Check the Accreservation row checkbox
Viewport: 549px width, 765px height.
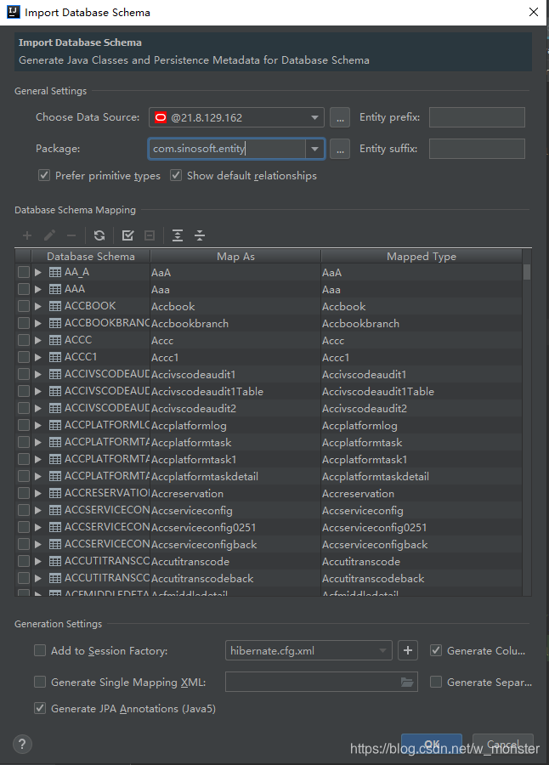pyautogui.click(x=24, y=493)
